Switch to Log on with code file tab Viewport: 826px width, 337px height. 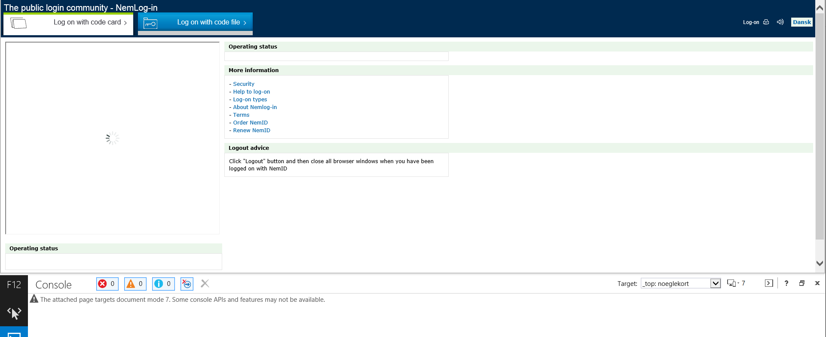195,23
